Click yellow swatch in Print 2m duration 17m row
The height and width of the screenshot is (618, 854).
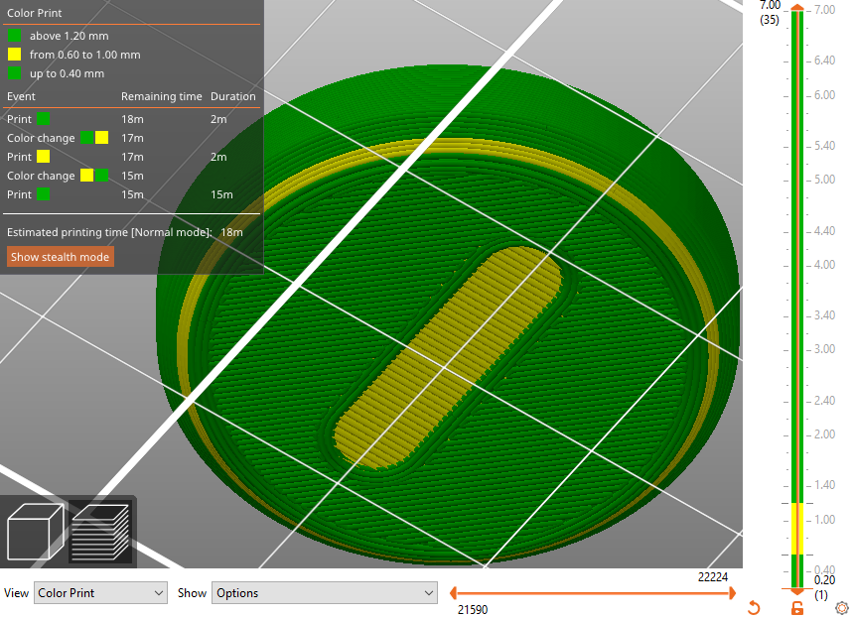tap(43, 157)
